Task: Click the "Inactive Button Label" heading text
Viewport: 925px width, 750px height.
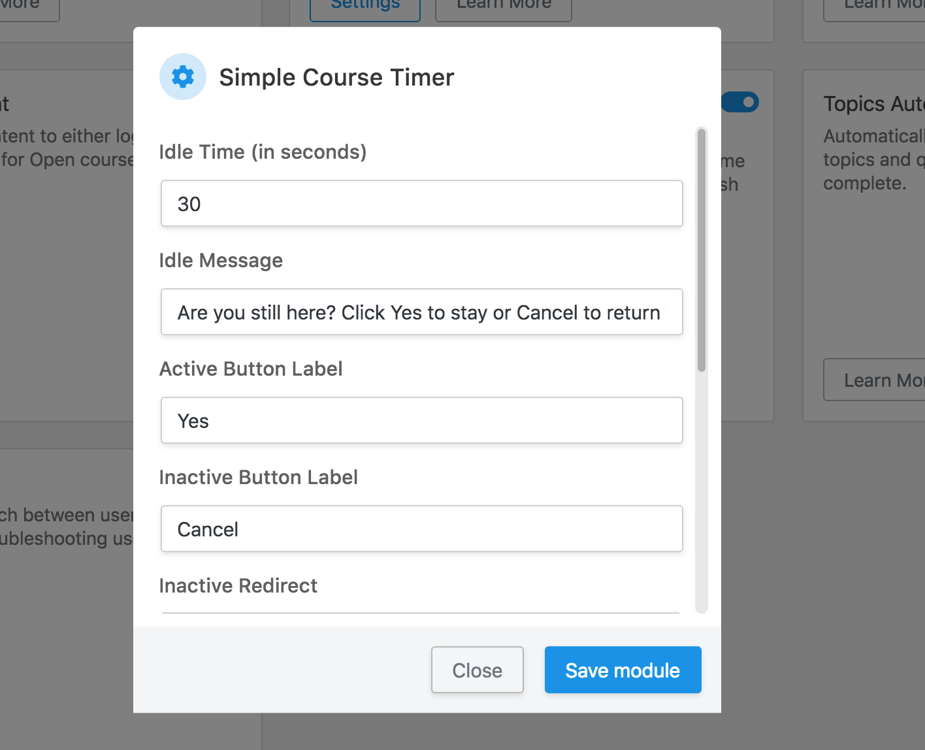Action: click(258, 478)
